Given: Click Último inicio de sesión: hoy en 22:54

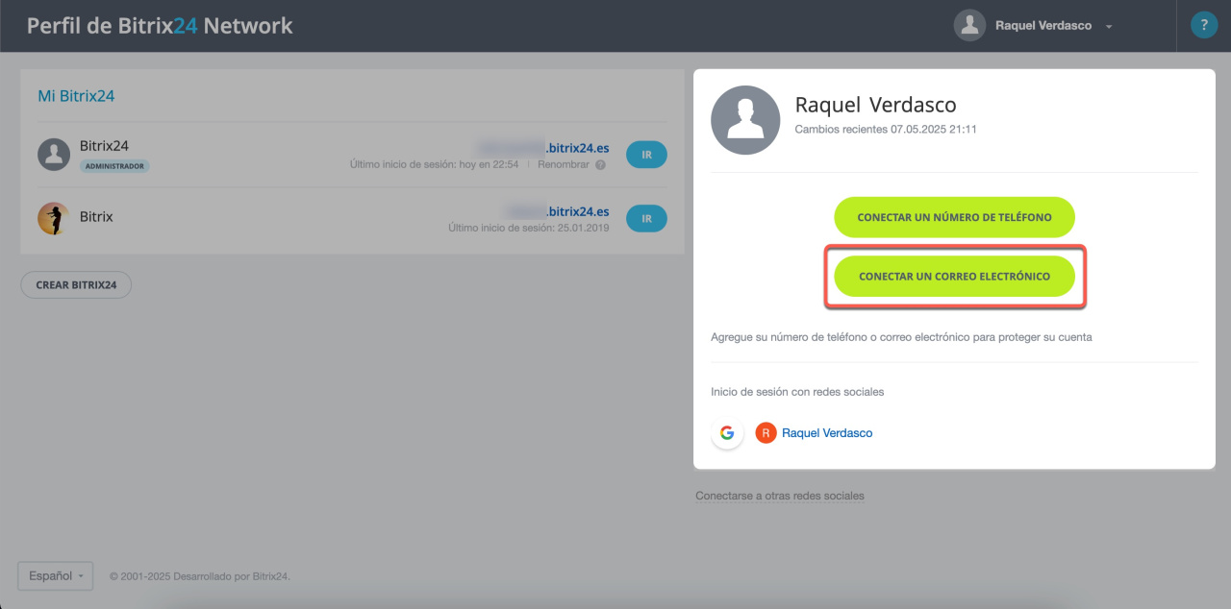Looking at the screenshot, I should point(434,165).
